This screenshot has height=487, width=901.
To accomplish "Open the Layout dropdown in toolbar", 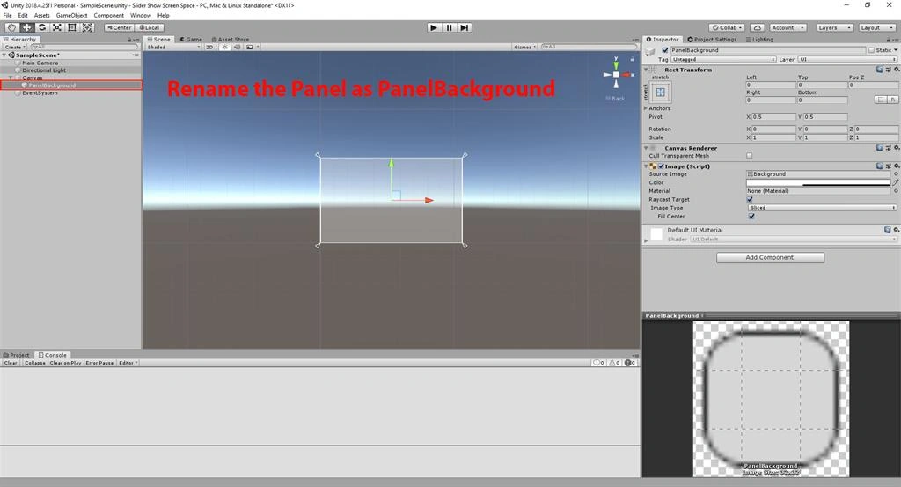I will coord(877,27).
